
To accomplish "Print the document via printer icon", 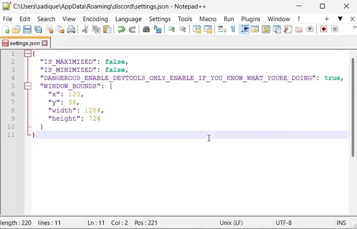I will (71, 29).
